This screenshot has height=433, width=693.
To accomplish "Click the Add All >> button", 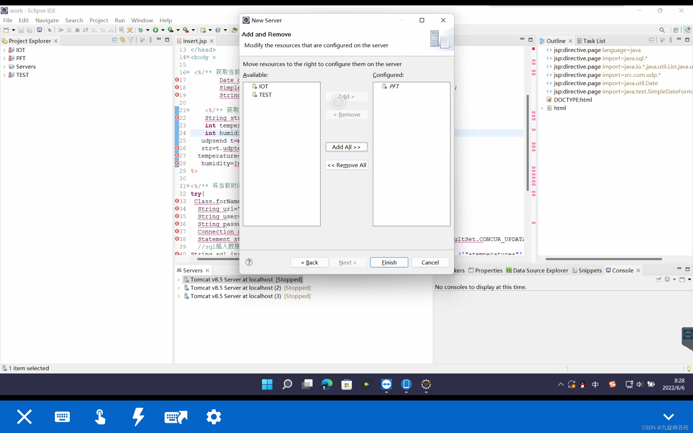I will pyautogui.click(x=346, y=146).
